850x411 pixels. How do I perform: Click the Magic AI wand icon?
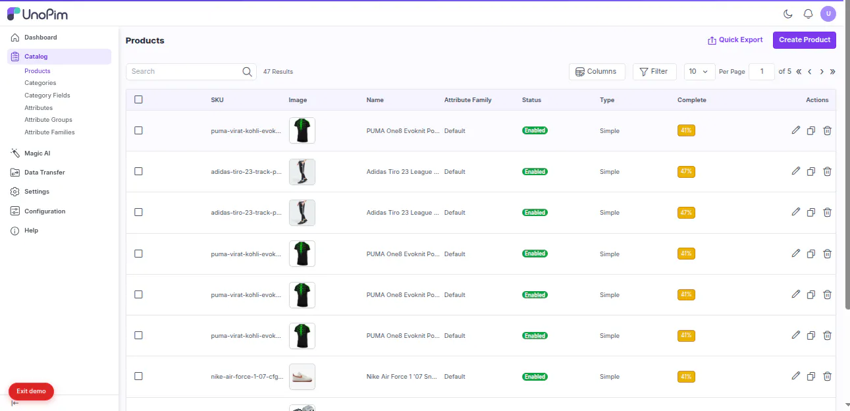click(x=15, y=153)
